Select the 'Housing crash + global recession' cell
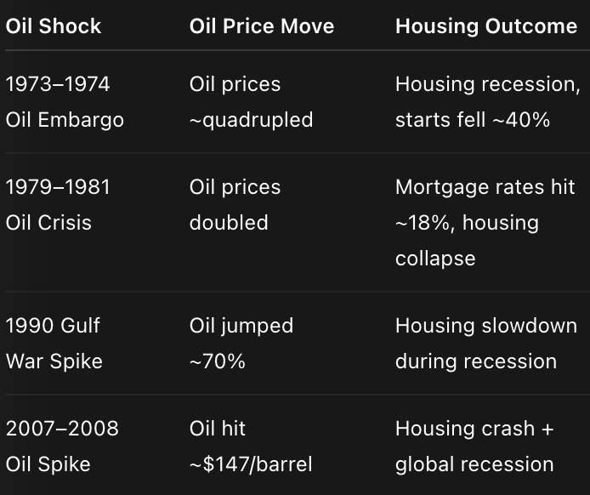The image size is (590, 495). [474, 447]
